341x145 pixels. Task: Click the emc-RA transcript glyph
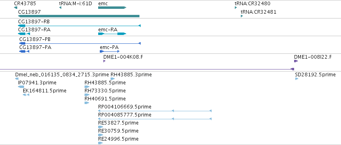coord(112,34)
